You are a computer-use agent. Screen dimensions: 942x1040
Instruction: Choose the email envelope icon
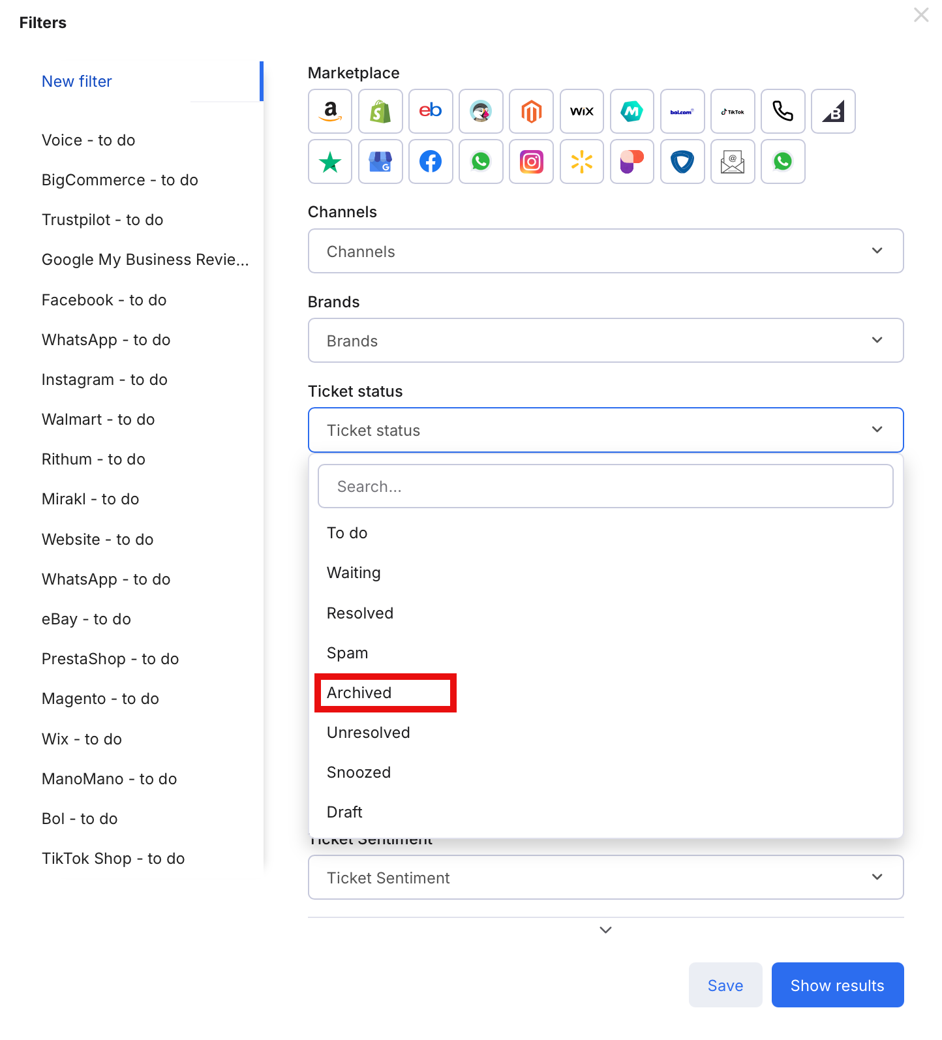(733, 162)
